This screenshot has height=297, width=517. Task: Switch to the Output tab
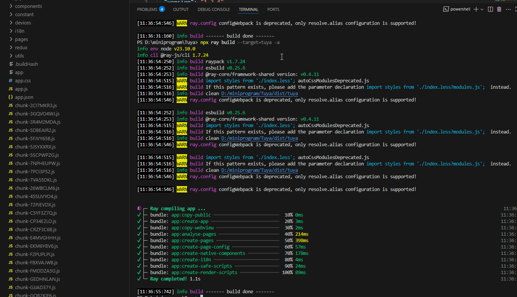point(181,9)
